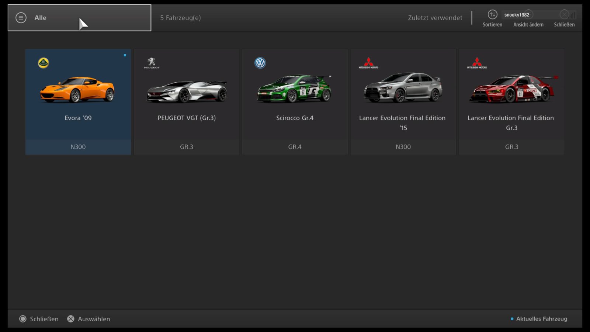Click the "Lancer Evolution Final Edition Gr.3" name

pos(511,123)
